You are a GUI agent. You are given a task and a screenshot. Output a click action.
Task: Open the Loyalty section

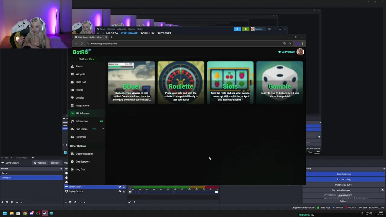coord(80,98)
